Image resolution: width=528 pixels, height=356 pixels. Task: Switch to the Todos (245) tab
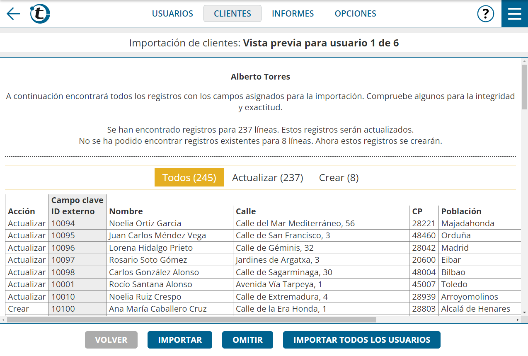pyautogui.click(x=189, y=177)
